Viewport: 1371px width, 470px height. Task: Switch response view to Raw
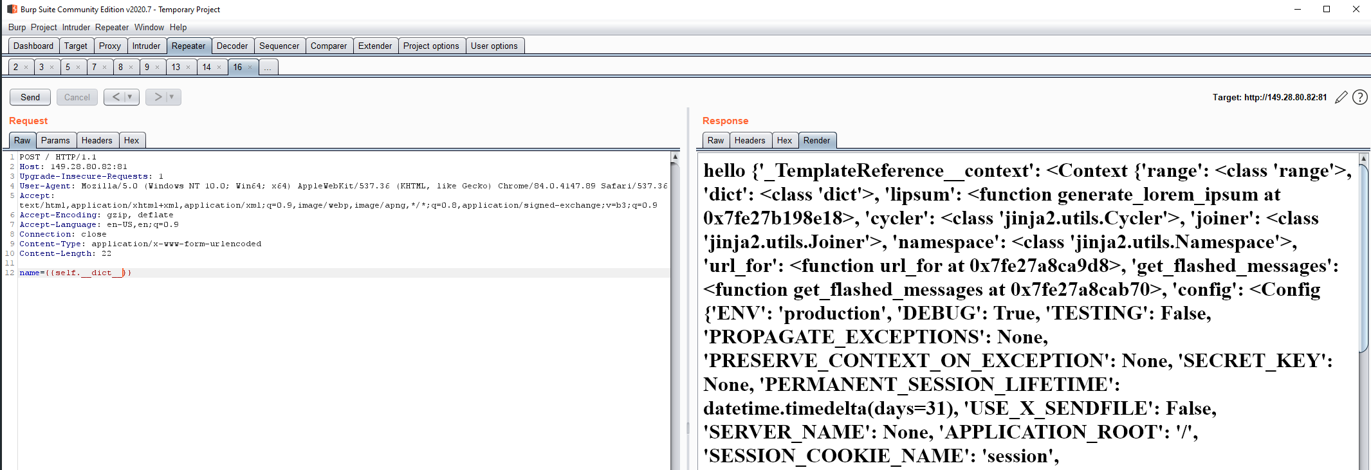[x=716, y=140]
